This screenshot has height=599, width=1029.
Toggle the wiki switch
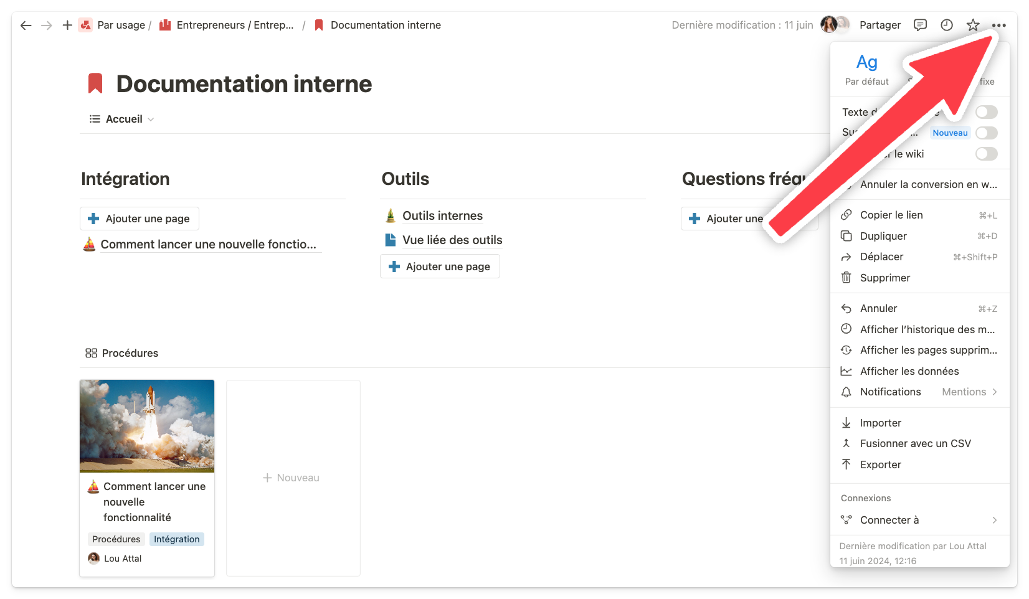(986, 154)
